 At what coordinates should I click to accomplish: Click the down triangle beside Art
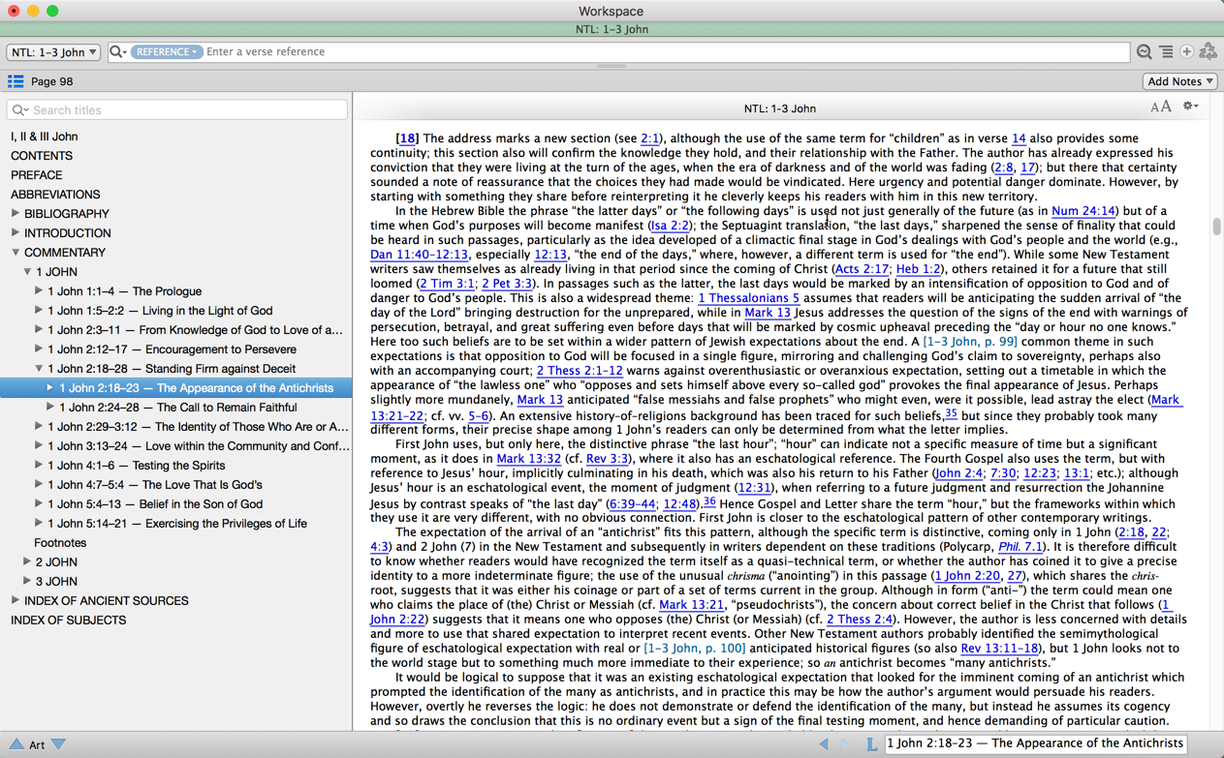coord(59,744)
